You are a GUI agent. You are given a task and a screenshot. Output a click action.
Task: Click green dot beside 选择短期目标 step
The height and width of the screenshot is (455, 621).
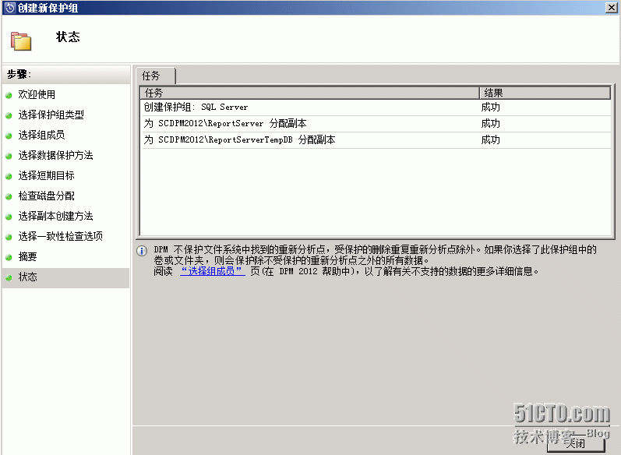(9, 176)
